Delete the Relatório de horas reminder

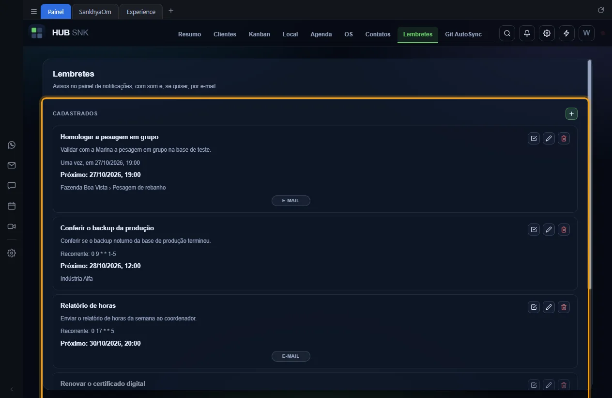point(564,307)
